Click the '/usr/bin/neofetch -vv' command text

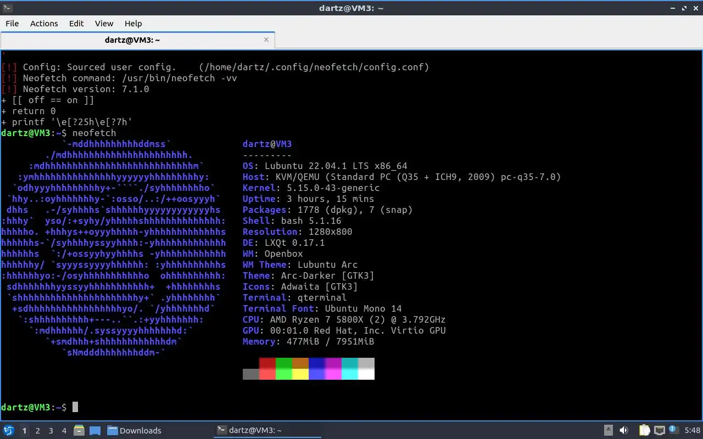180,78
